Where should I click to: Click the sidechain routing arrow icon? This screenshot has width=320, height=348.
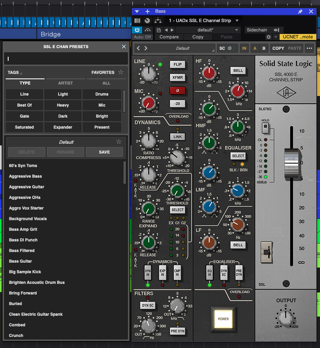tap(276, 30)
